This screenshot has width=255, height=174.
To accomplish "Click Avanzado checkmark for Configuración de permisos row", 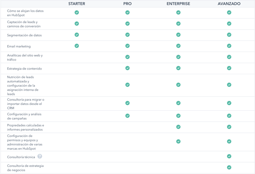I will [229, 141].
